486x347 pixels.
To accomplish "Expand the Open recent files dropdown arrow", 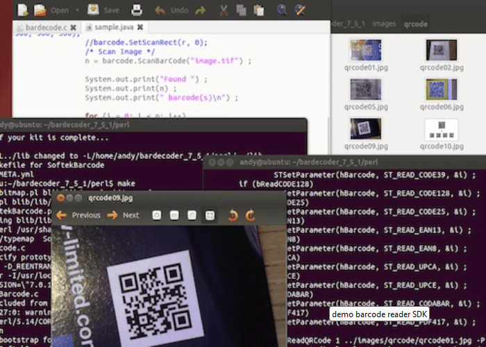I will 77,10.
